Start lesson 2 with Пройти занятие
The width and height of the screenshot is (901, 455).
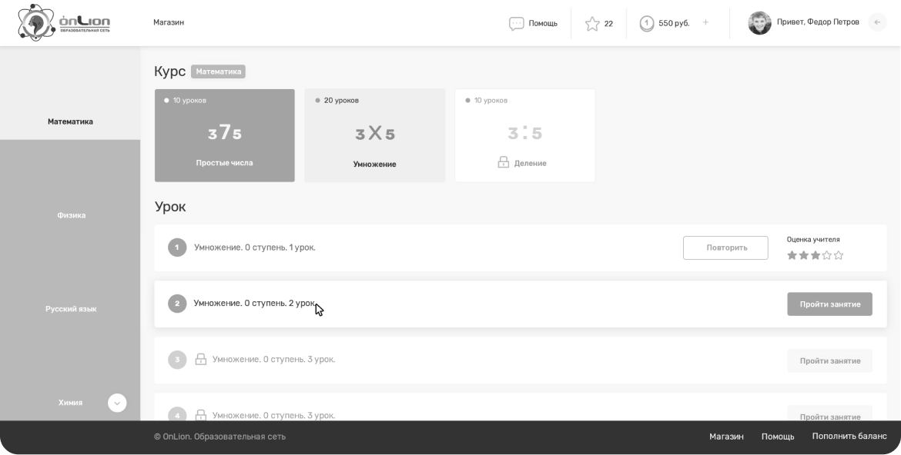pyautogui.click(x=829, y=304)
